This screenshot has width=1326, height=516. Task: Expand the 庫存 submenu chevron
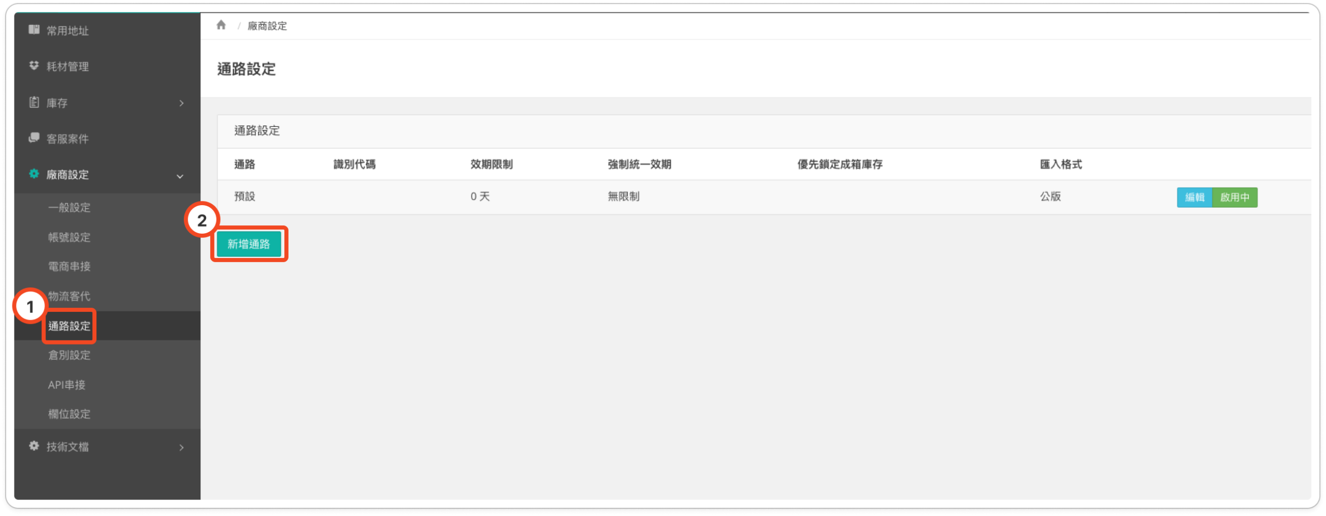(x=181, y=103)
